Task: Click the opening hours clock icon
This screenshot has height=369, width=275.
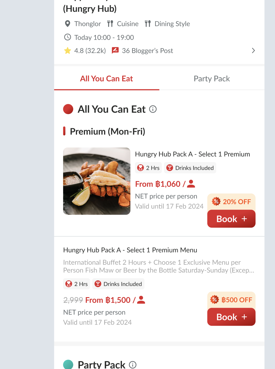Action: point(68,37)
